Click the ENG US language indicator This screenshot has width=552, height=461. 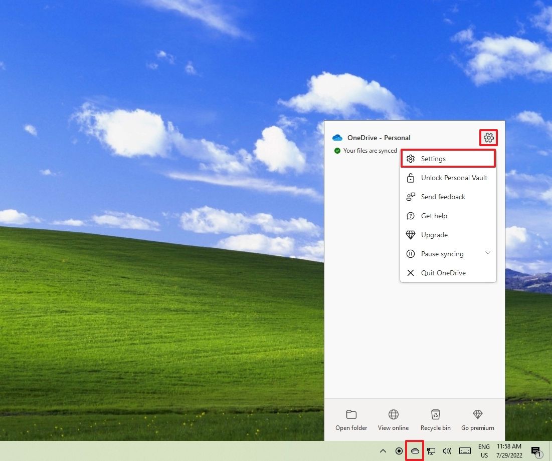(x=483, y=450)
